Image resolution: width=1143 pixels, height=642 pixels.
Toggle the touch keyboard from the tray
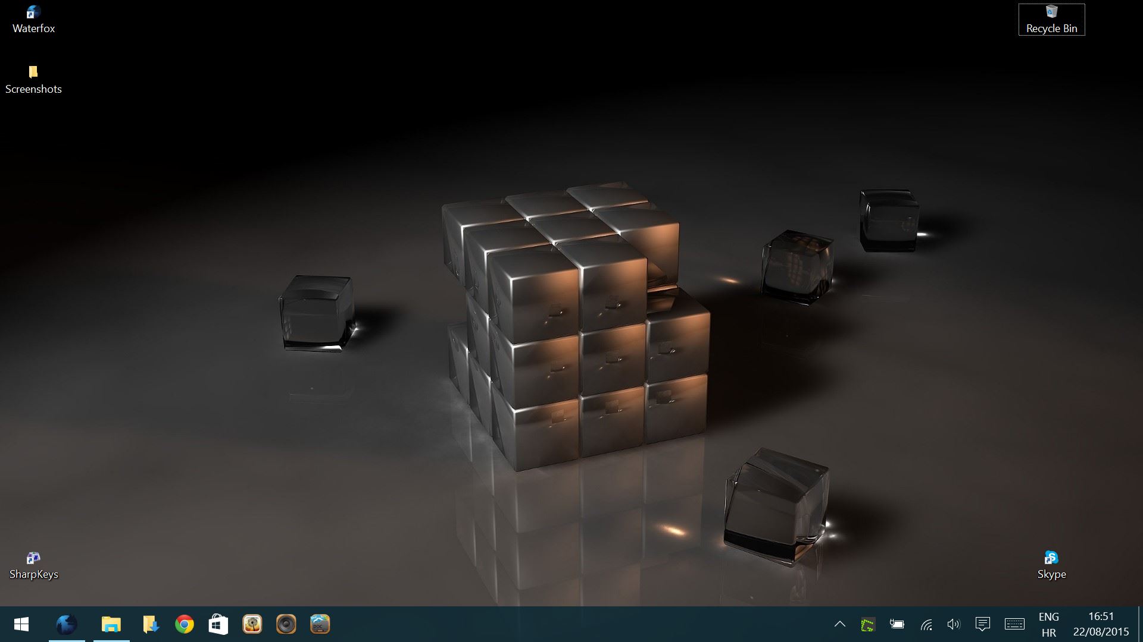(x=1014, y=625)
